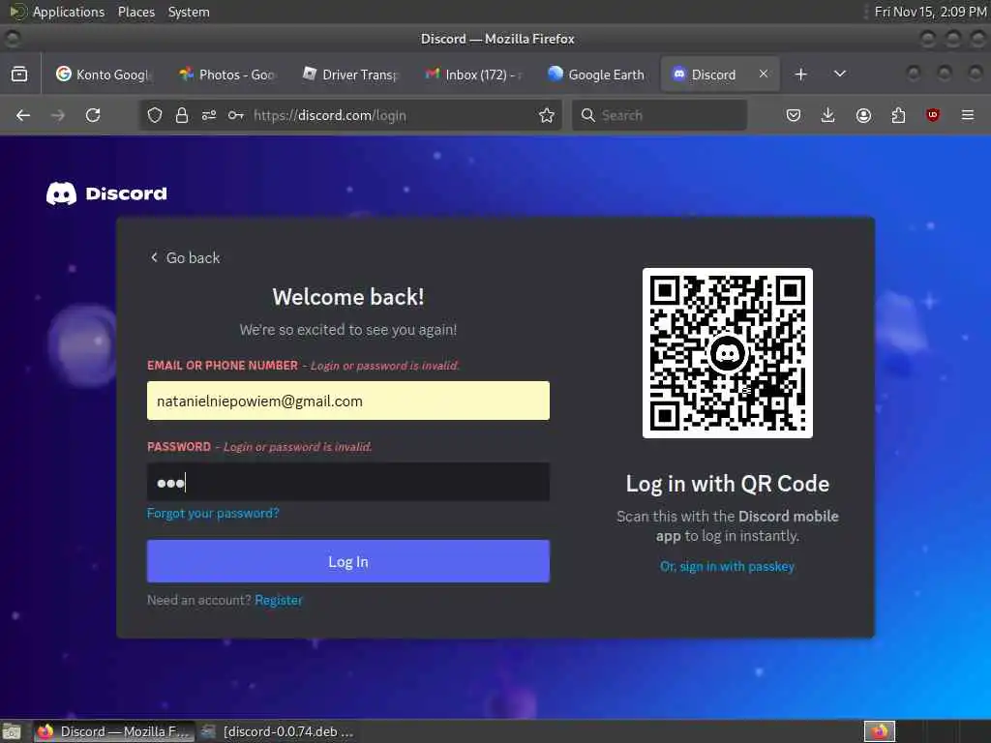This screenshot has height=743, width=991.
Task: Click the Firefox back arrow
Action: (x=23, y=115)
